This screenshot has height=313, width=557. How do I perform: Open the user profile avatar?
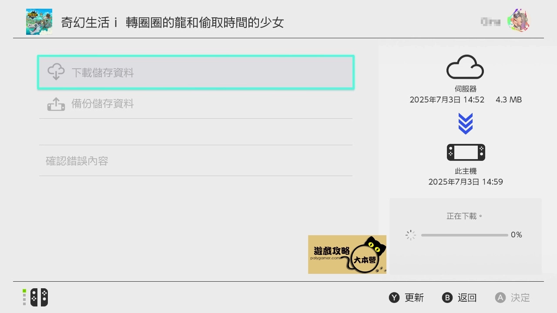click(519, 20)
